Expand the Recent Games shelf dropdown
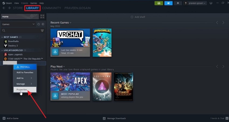 71,23
